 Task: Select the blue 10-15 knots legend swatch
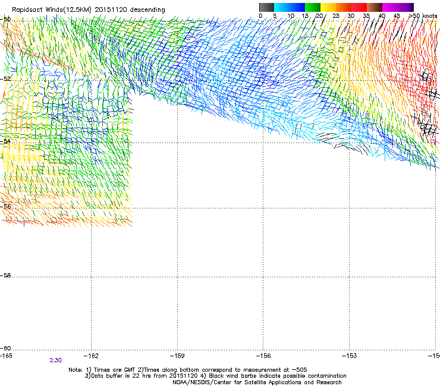[297, 7]
